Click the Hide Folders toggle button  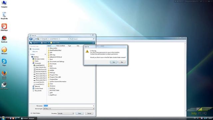click(35, 113)
